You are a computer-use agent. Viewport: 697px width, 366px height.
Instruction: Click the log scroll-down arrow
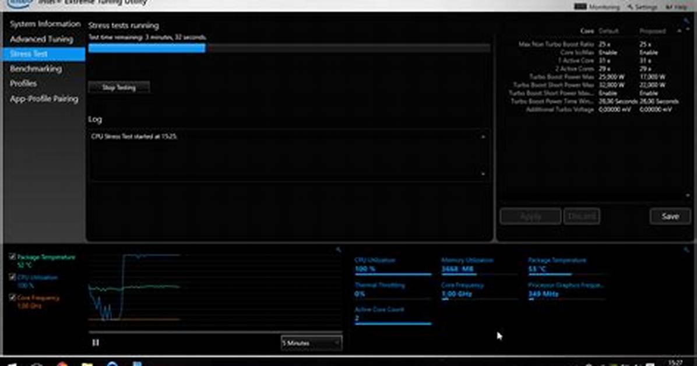click(483, 174)
